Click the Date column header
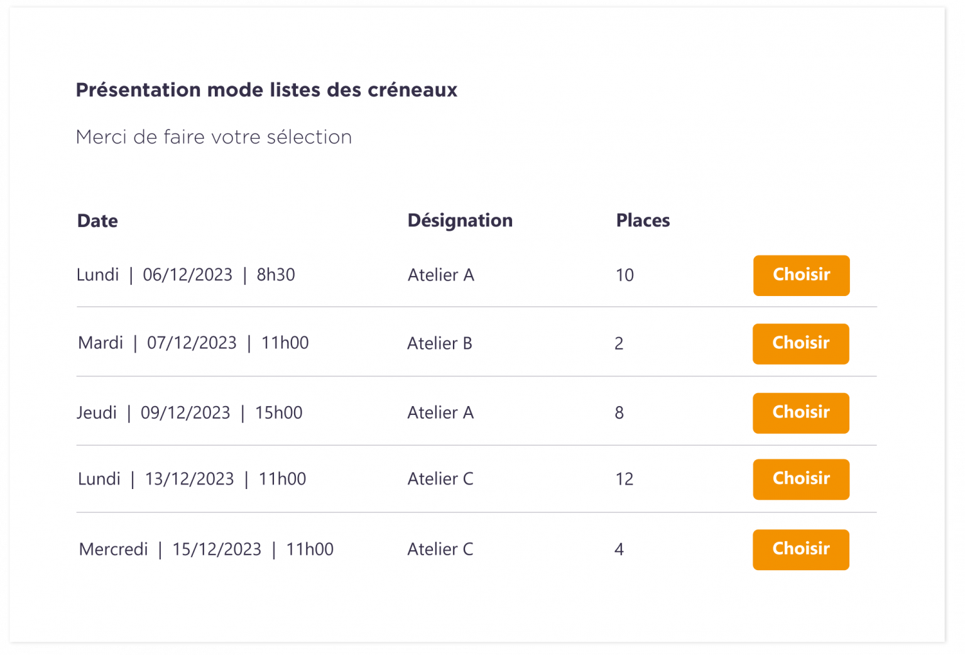 pyautogui.click(x=97, y=221)
